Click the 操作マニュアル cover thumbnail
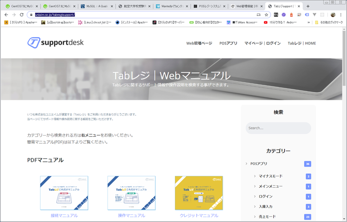Image resolution: width=347 pixels, height=222 pixels. (132, 193)
